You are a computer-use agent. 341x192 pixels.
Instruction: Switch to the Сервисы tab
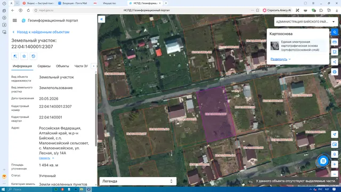click(44, 66)
